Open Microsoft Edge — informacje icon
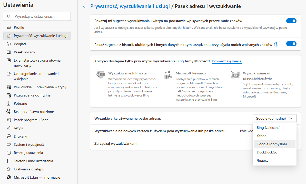 coord(9,177)
